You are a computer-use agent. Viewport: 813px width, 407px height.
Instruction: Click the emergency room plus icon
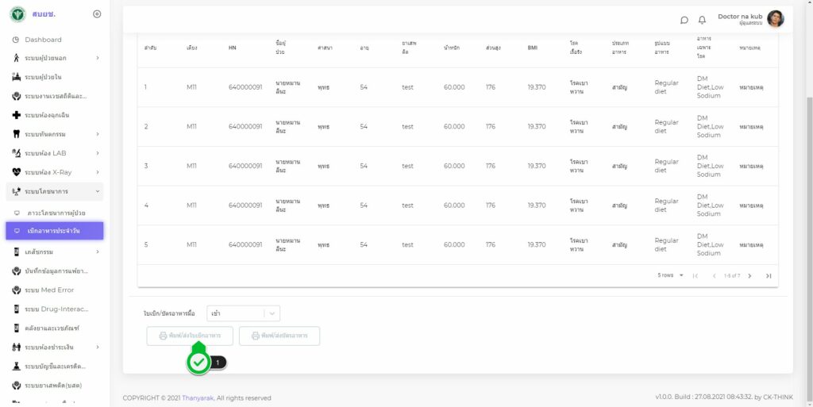point(16,115)
